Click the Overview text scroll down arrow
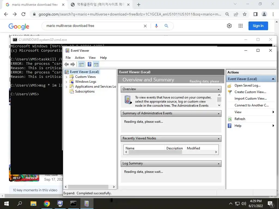The width and height of the screenshot is (279, 209). [x=219, y=105]
